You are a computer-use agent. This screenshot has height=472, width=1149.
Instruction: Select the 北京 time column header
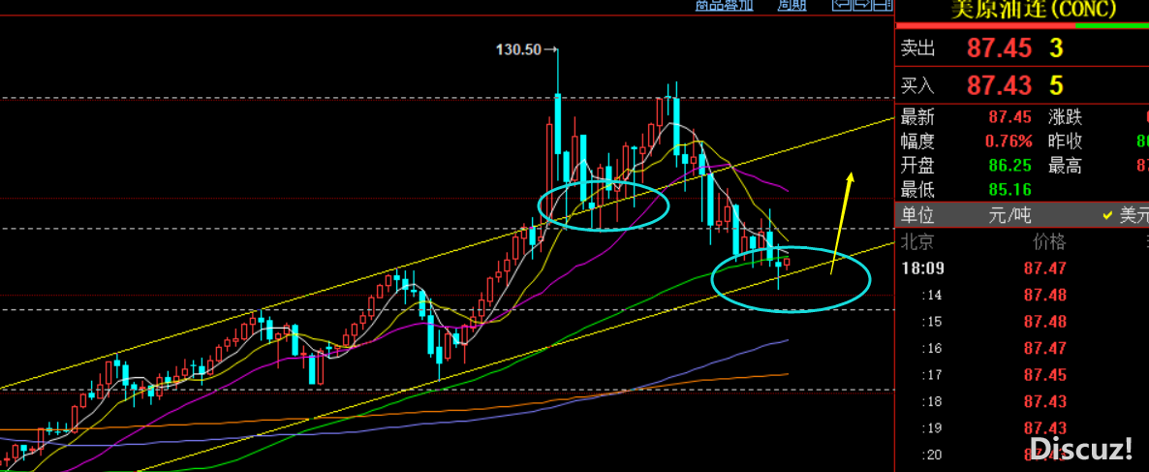click(917, 241)
